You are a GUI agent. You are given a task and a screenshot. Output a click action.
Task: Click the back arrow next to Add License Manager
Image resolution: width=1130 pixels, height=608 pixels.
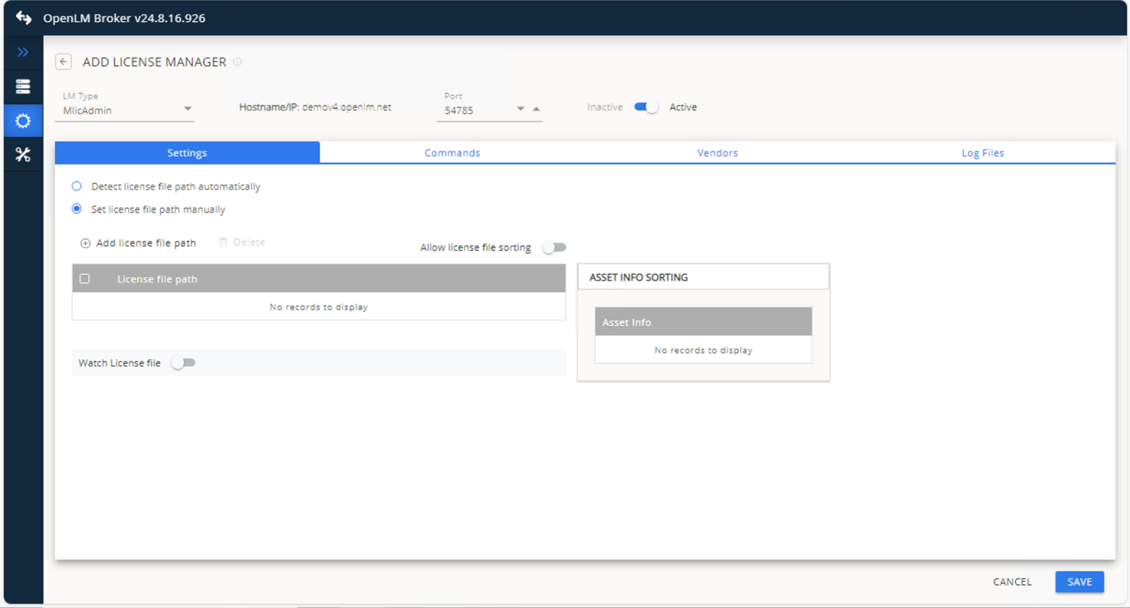pos(63,62)
